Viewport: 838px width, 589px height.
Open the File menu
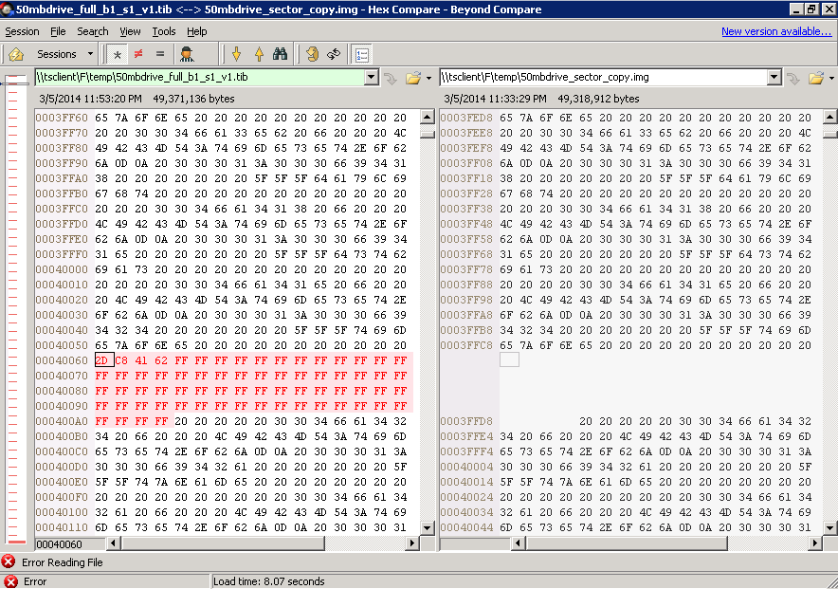(58, 31)
